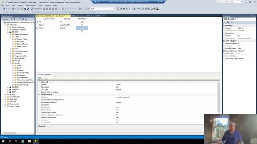Open the Tools menu
This screenshot has height=144, width=257.
tap(40, 5)
